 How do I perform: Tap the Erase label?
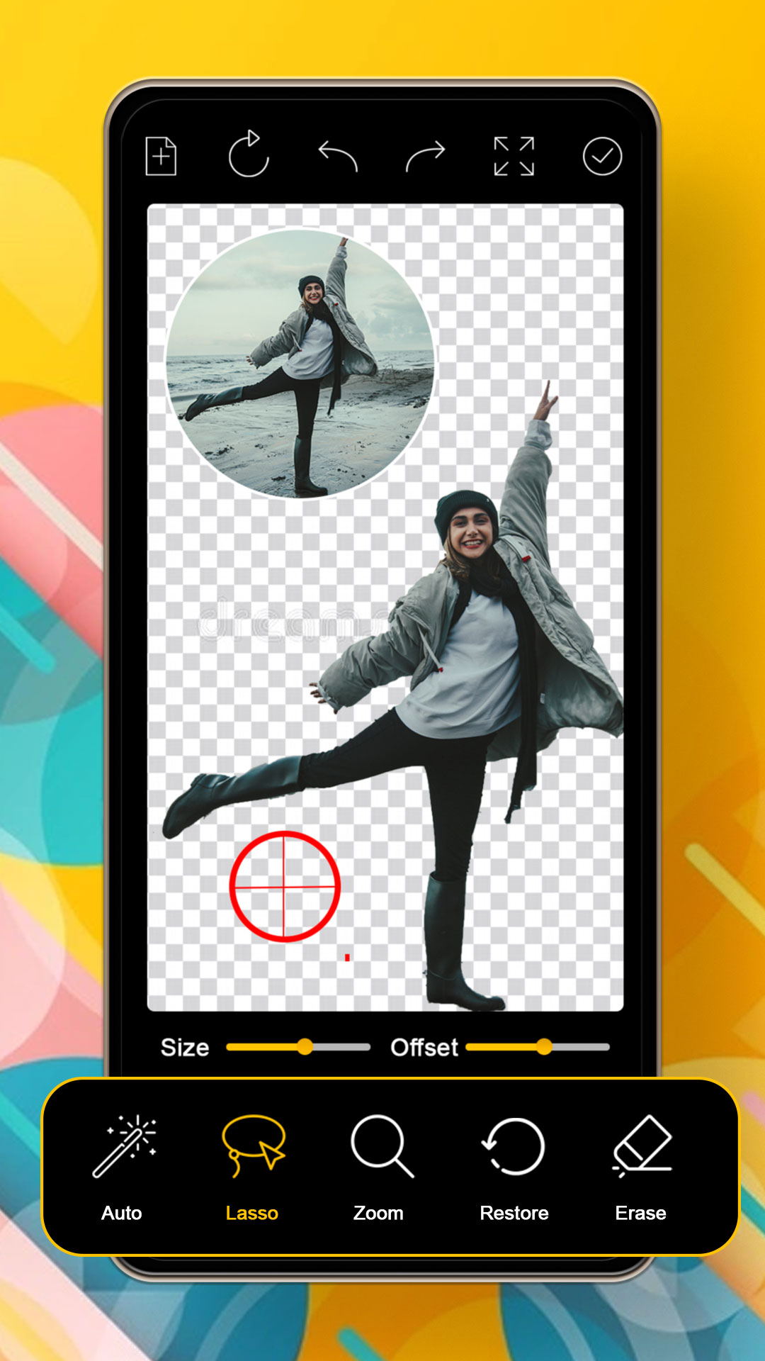click(640, 1213)
